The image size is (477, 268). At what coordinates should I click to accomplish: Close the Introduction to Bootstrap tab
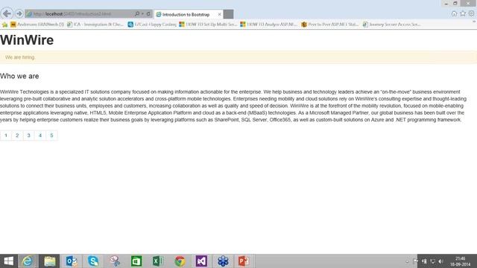click(x=219, y=14)
